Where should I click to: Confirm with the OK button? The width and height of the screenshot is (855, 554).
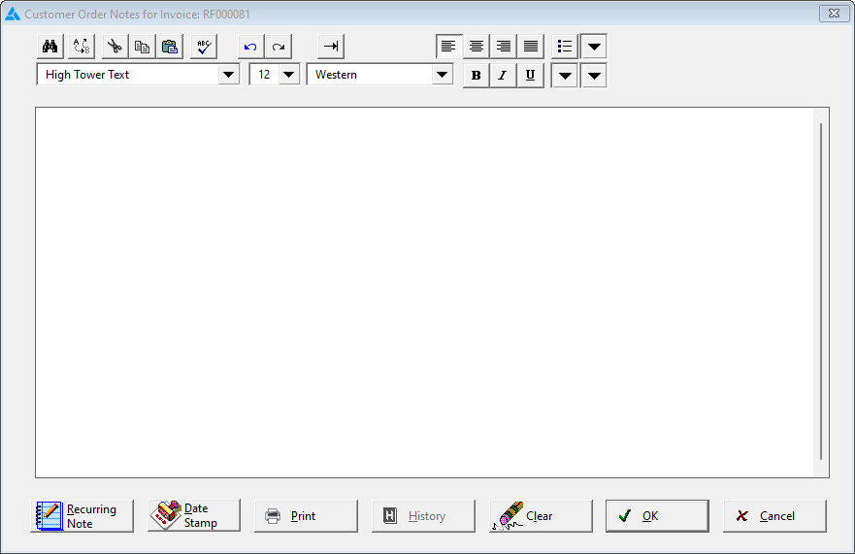[x=658, y=516]
